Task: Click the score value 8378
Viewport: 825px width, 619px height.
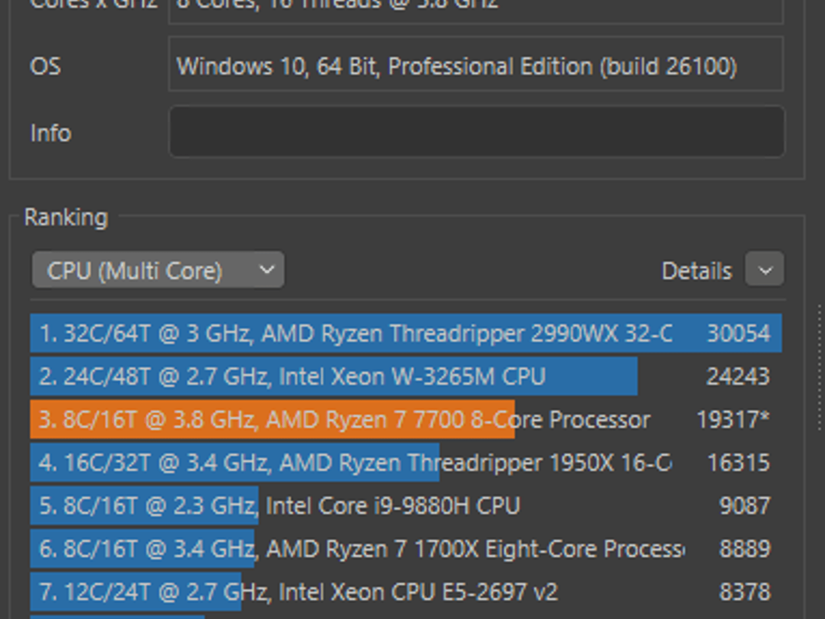Action: [x=745, y=592]
